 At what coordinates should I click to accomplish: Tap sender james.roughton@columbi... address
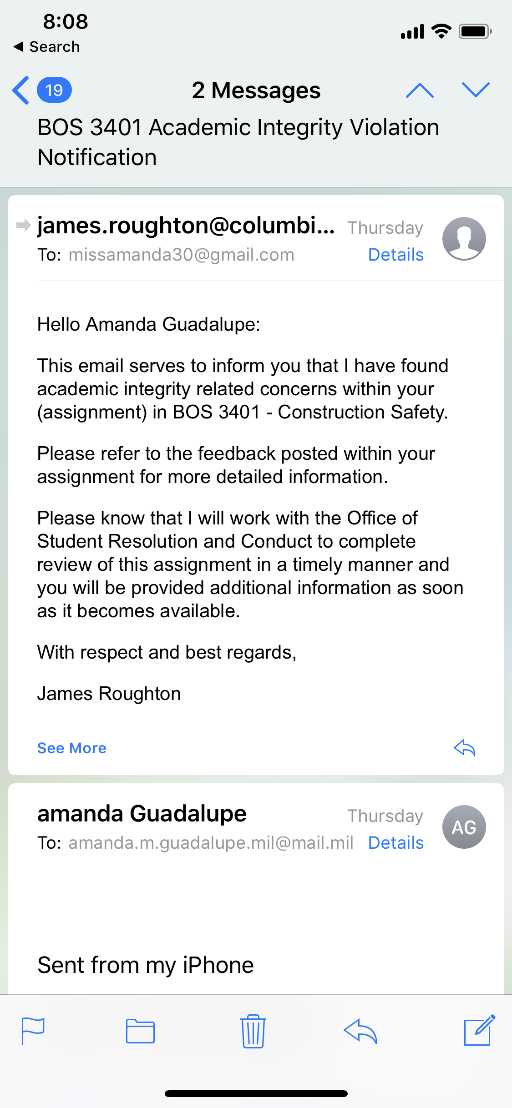pyautogui.click(x=186, y=226)
